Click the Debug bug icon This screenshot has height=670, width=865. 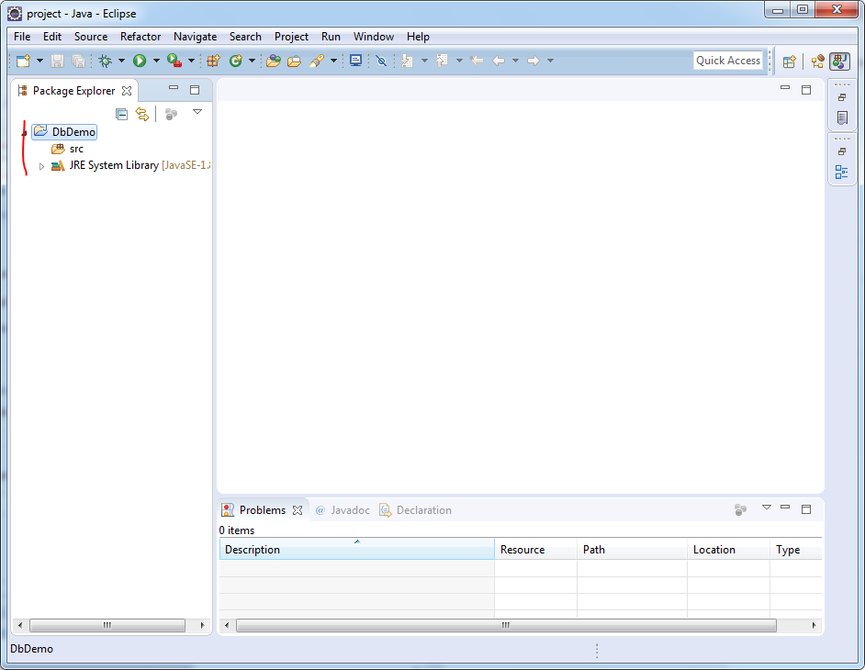(105, 61)
